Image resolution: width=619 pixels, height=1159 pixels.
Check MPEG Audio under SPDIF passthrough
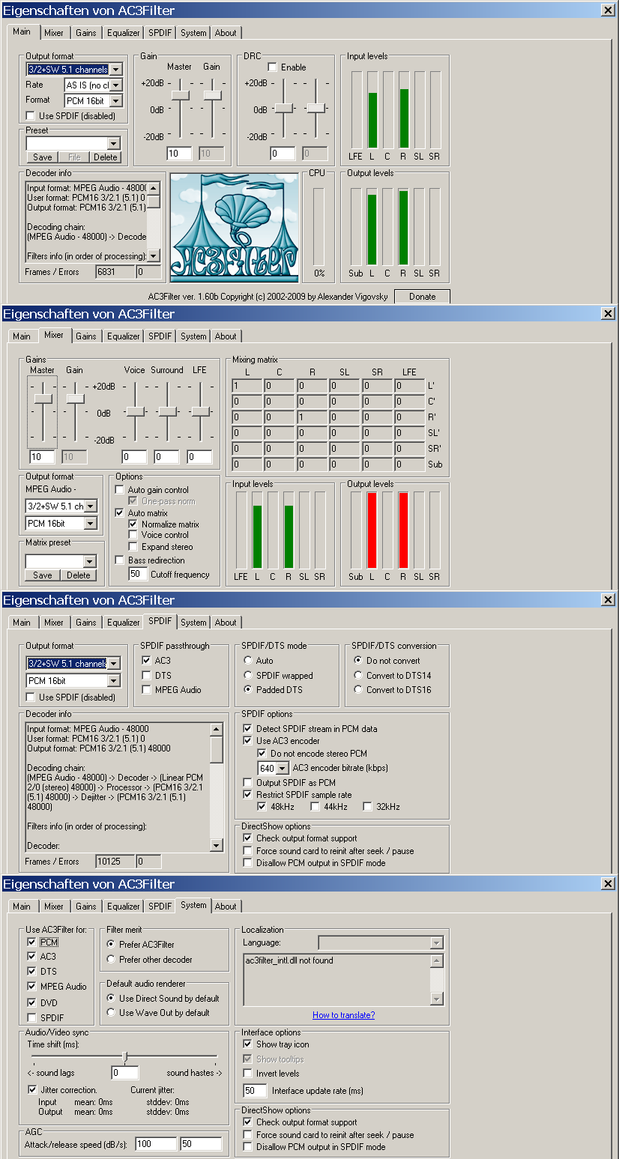coord(146,690)
